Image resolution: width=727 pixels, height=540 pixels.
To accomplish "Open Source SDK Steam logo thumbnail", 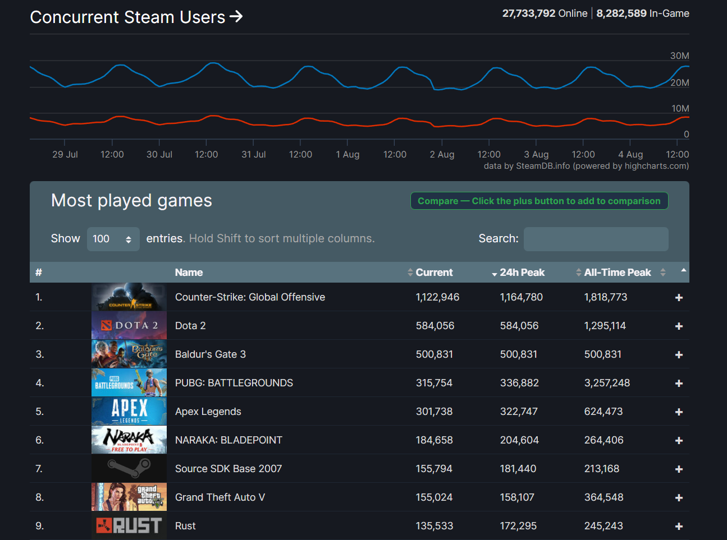I will tap(129, 469).
